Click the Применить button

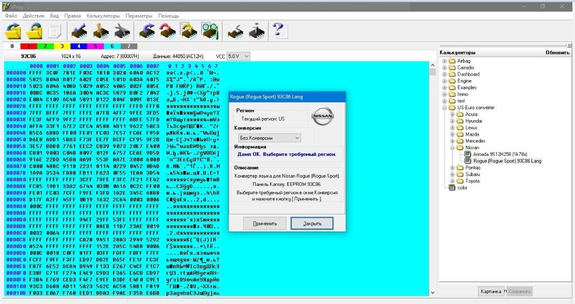point(264,223)
